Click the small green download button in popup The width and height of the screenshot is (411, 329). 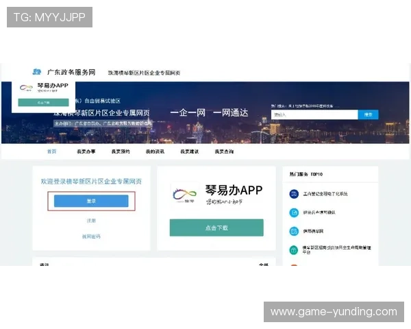44,102
